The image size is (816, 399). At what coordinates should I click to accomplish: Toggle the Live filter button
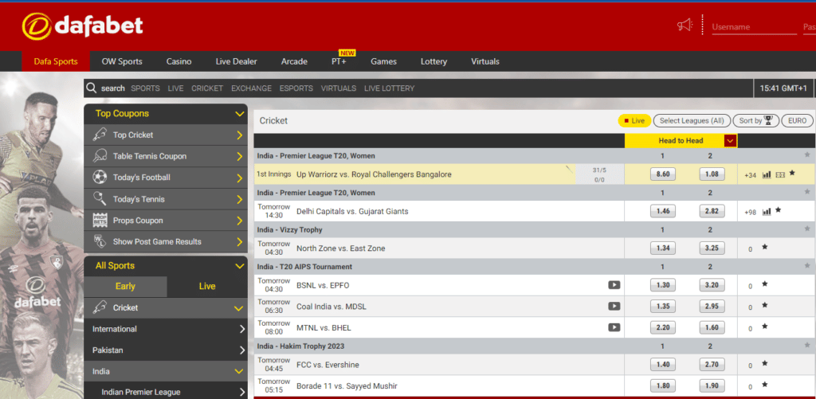point(634,121)
